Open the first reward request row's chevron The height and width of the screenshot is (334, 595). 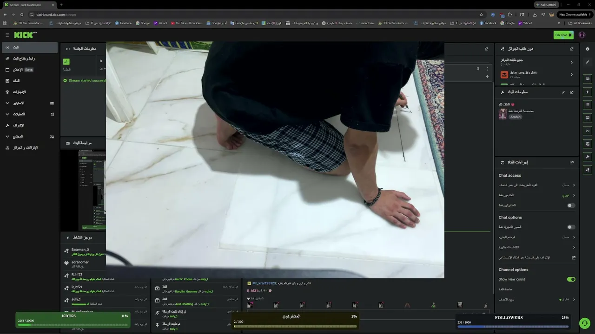pyautogui.click(x=572, y=62)
